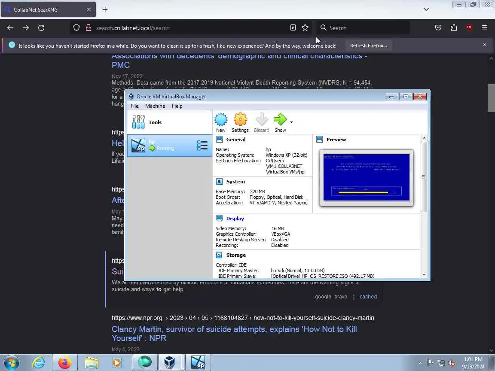Open the Firefox hamburger application menu

coord(485,28)
